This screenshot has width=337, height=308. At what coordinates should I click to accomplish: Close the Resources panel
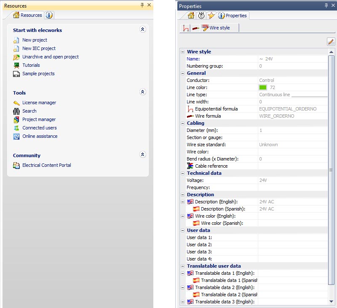pos(149,5)
